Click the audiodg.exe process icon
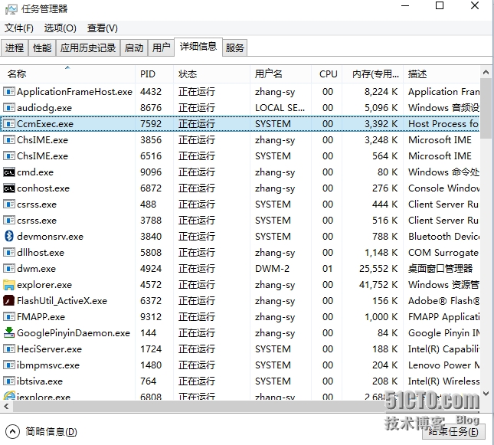 (9, 108)
